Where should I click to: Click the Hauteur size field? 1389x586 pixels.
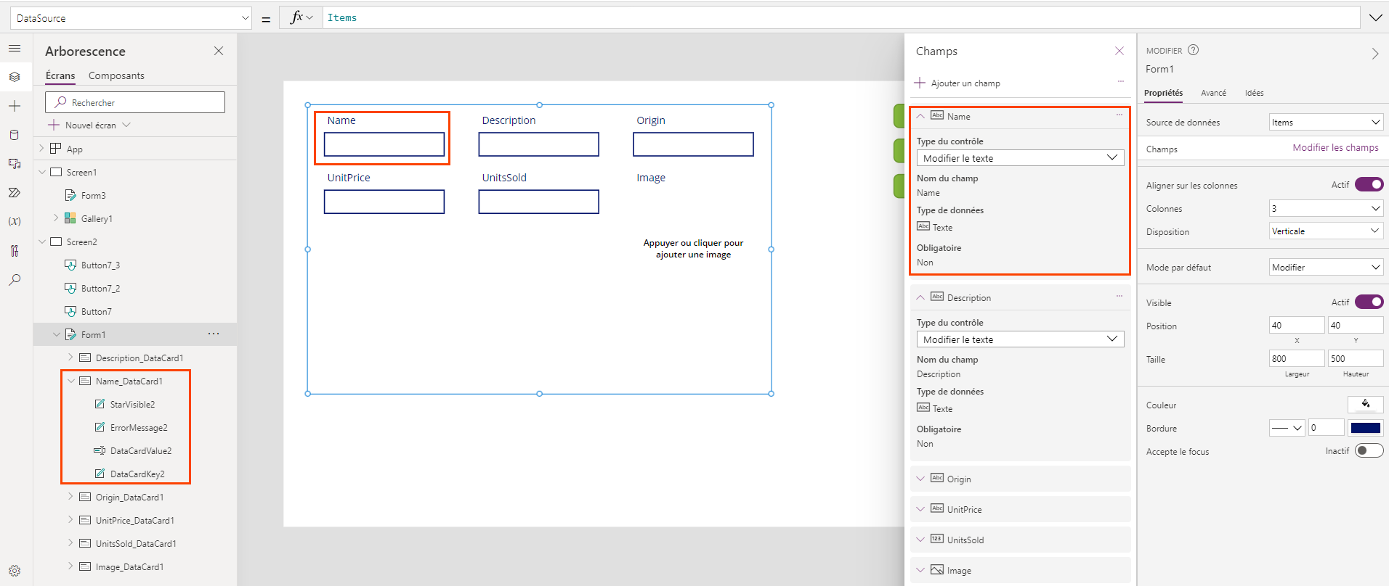click(x=1356, y=358)
